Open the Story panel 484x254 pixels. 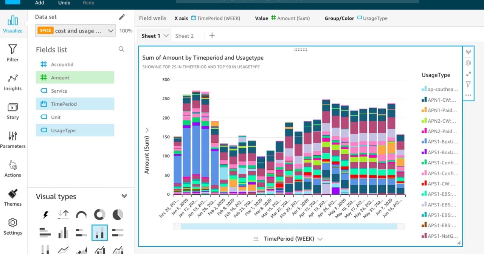[x=13, y=111]
